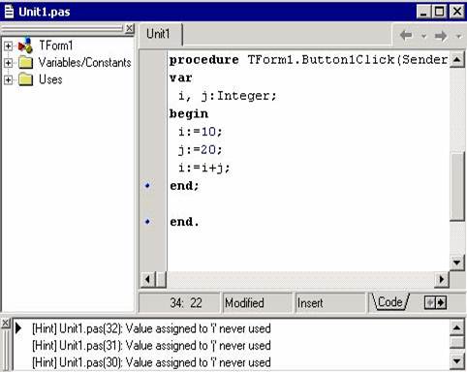Close the Unit1.pas window

click(x=457, y=12)
